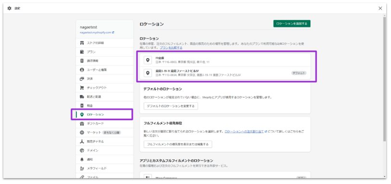
Task: Click the store icon beside ストアの詳細
Action: pos(82,43)
